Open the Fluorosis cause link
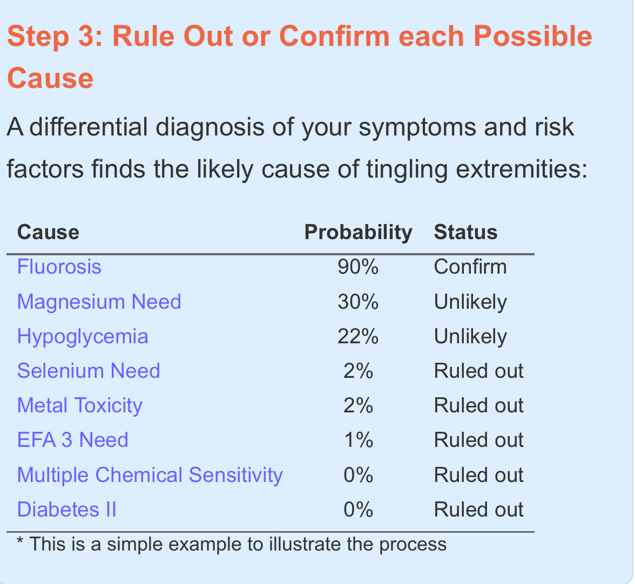 tap(59, 267)
